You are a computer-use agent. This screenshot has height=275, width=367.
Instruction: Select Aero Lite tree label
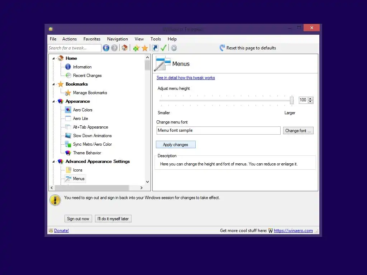(x=81, y=119)
